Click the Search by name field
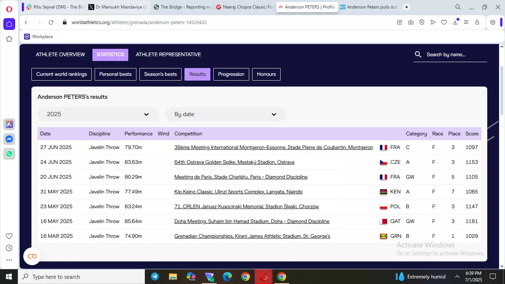Viewport: 505px width, 284px height. [x=455, y=54]
